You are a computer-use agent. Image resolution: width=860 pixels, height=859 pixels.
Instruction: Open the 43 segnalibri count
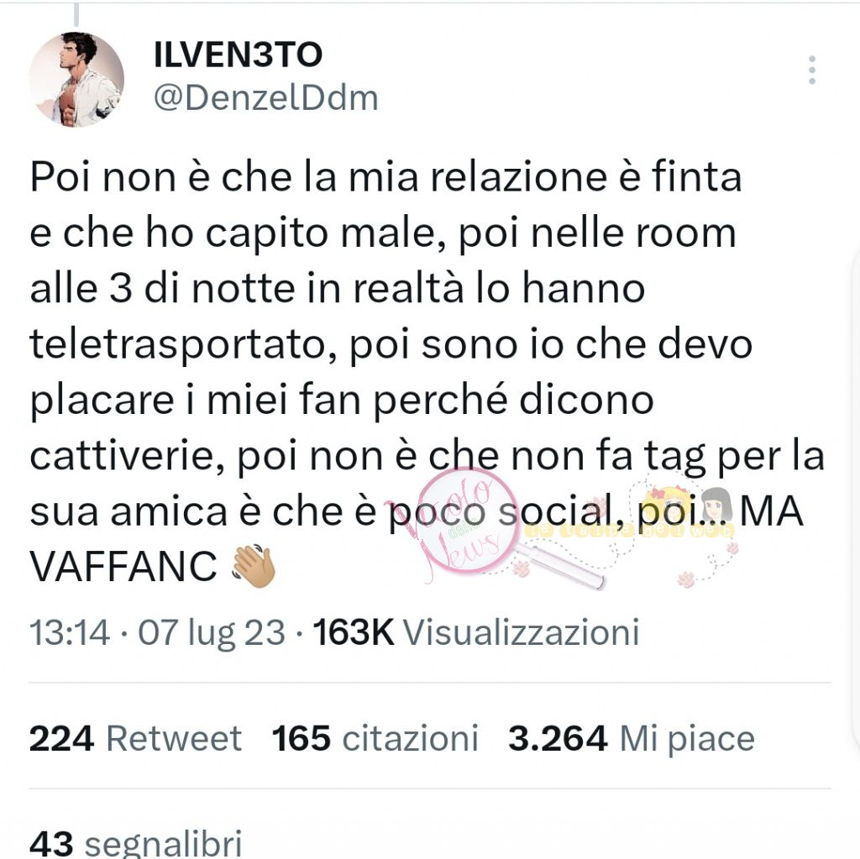[x=135, y=842]
